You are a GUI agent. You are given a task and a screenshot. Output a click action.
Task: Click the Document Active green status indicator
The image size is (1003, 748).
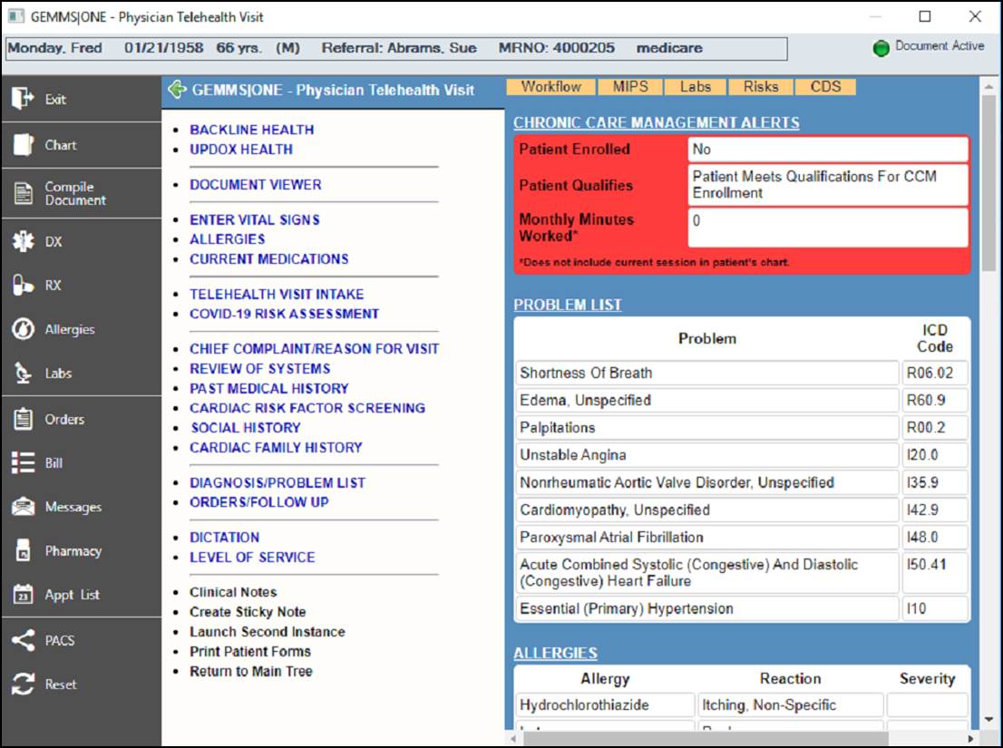coord(881,49)
